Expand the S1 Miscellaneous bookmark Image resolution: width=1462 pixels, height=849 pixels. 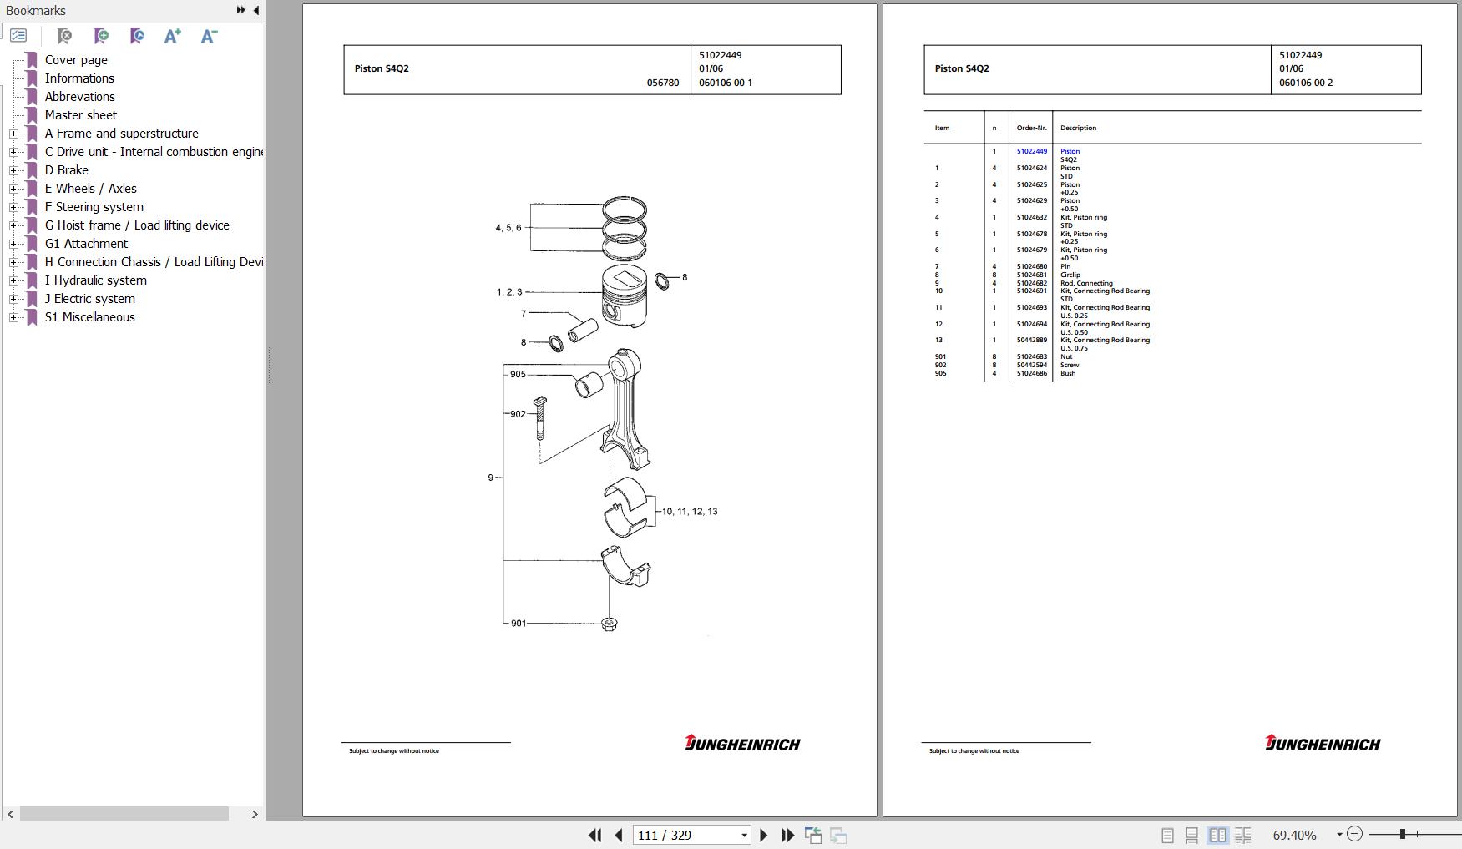(13, 317)
